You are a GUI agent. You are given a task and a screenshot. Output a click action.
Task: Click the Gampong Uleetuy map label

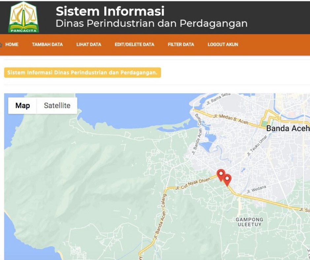[x=250, y=222]
